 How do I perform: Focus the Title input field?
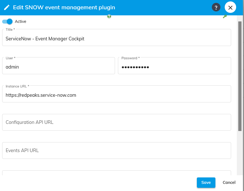tap(116, 39)
